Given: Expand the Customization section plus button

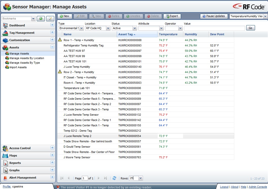Looking at the screenshot, I should pos(52,40).
